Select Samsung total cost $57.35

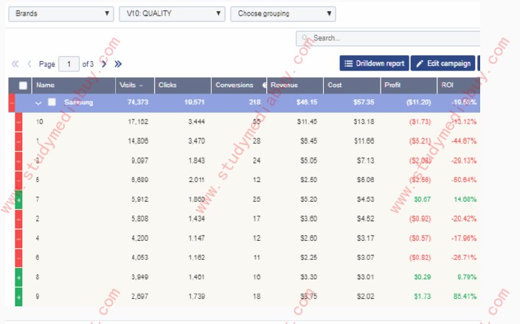(364, 102)
